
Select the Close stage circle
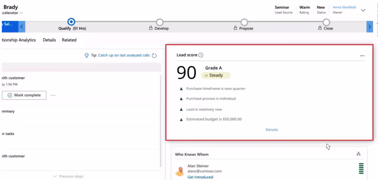(x=326, y=22)
